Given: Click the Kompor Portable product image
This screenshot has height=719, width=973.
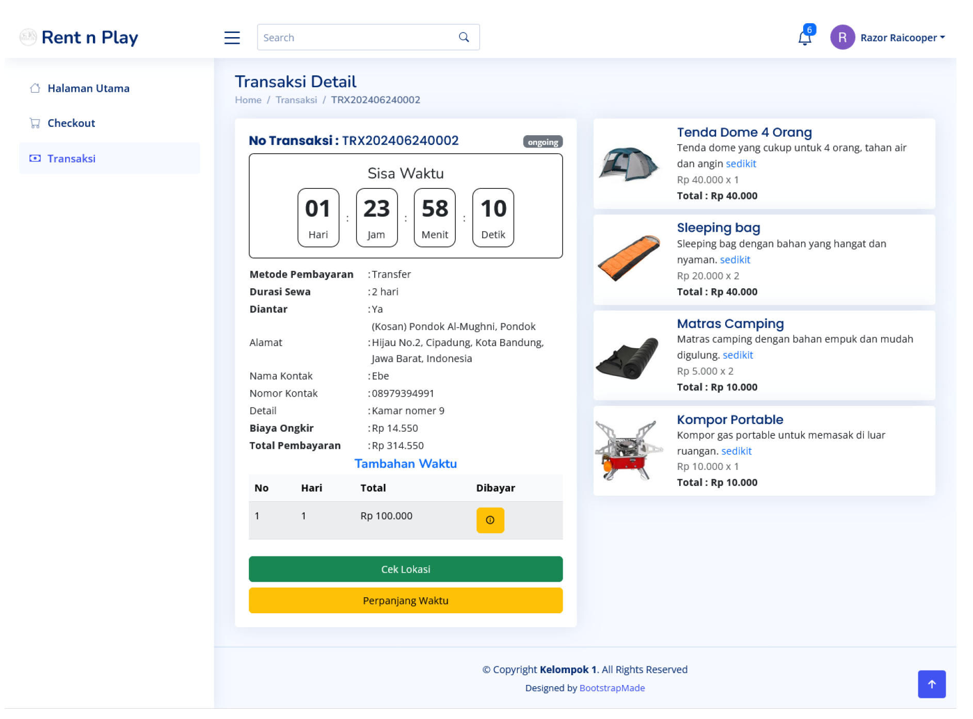Looking at the screenshot, I should [628, 451].
